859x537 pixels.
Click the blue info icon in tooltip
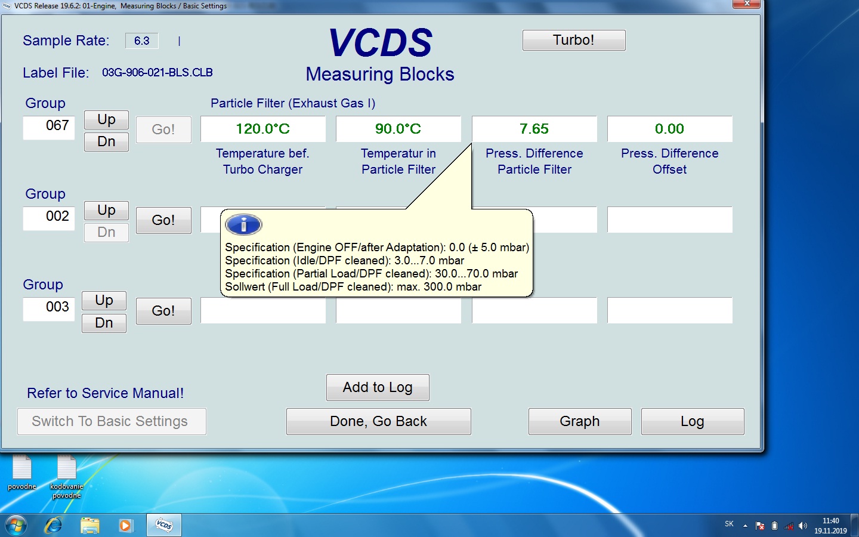(243, 224)
